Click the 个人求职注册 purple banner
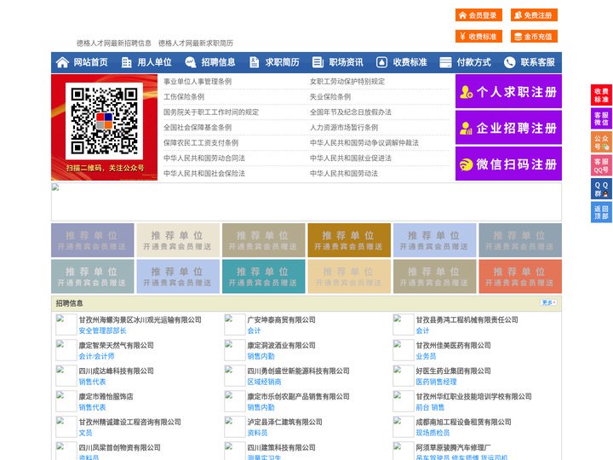 (508, 91)
